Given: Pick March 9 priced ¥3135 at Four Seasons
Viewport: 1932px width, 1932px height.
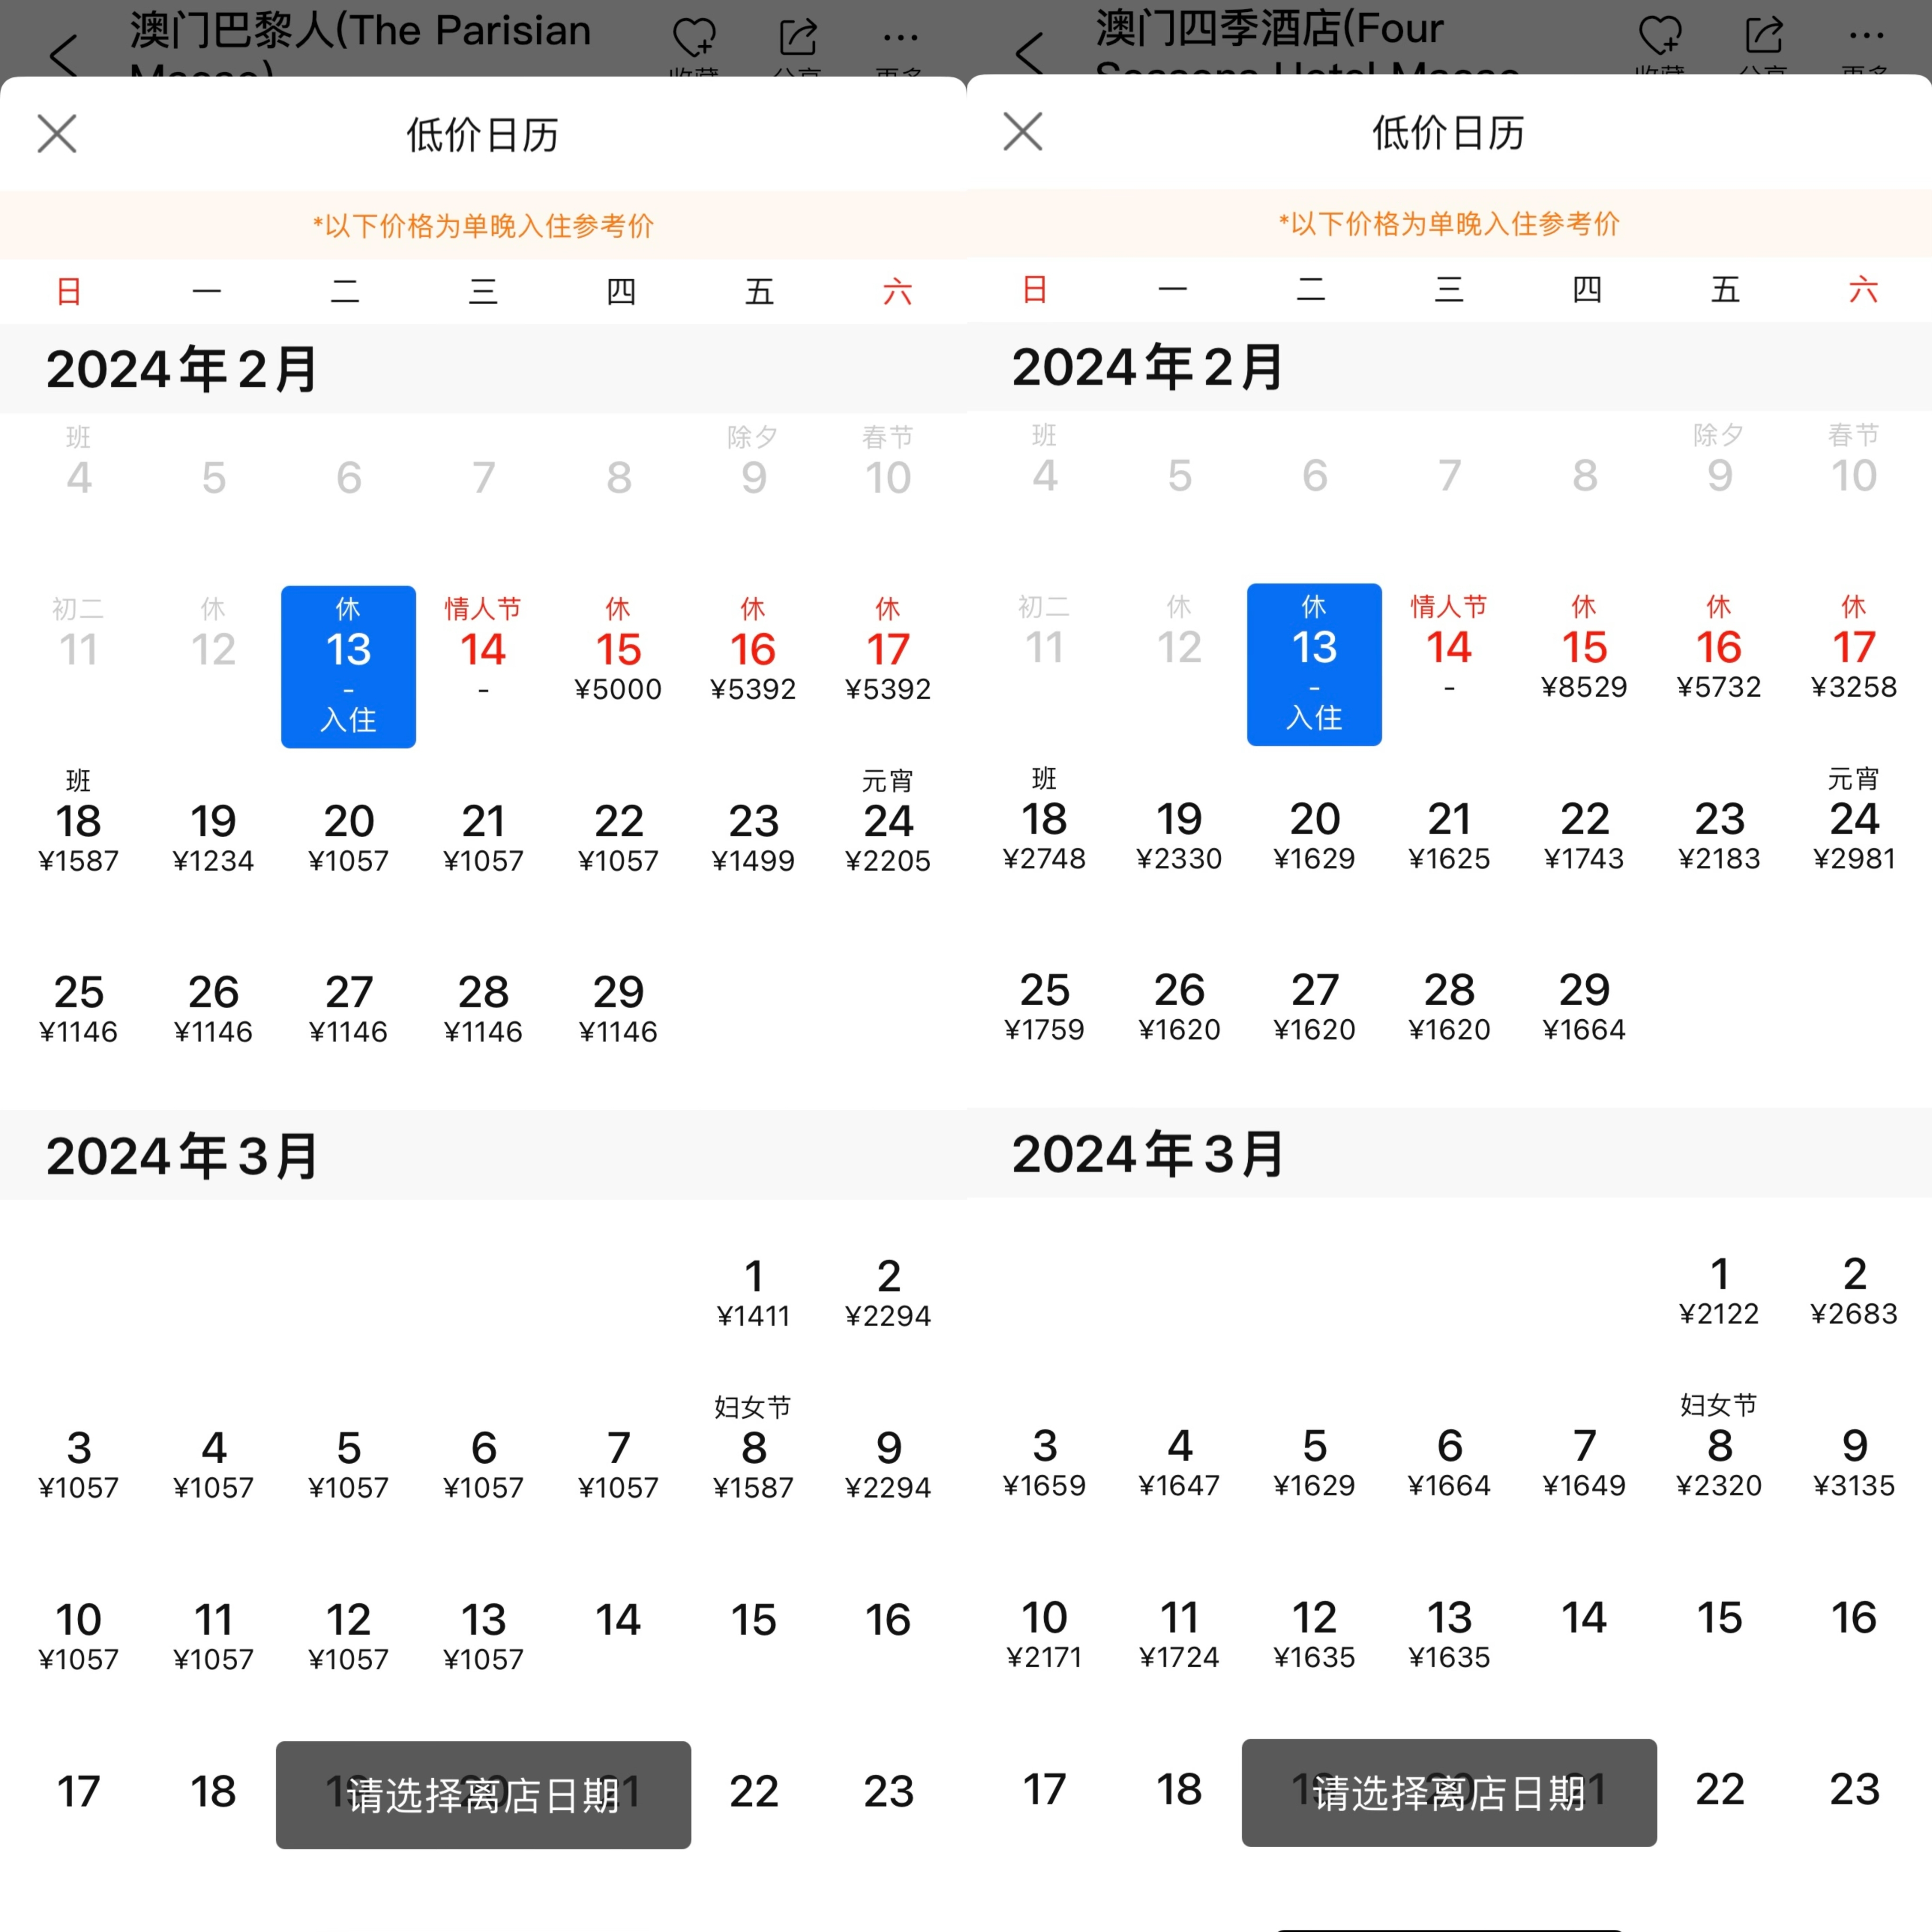Looking at the screenshot, I should tap(1854, 1460).
